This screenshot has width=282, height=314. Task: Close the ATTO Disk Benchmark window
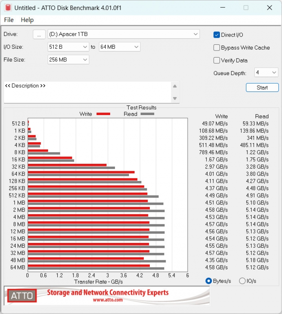coord(270,8)
